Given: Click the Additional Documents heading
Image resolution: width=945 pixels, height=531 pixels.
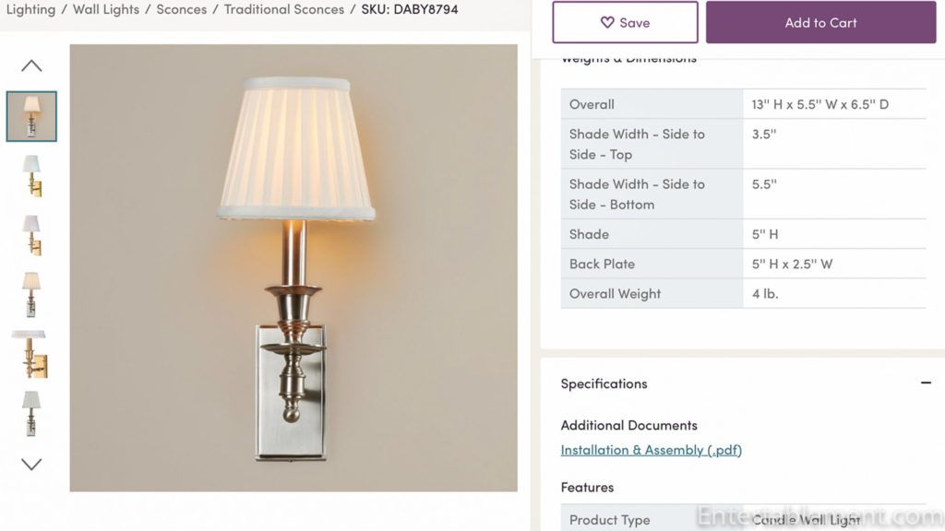Looking at the screenshot, I should tap(629, 425).
